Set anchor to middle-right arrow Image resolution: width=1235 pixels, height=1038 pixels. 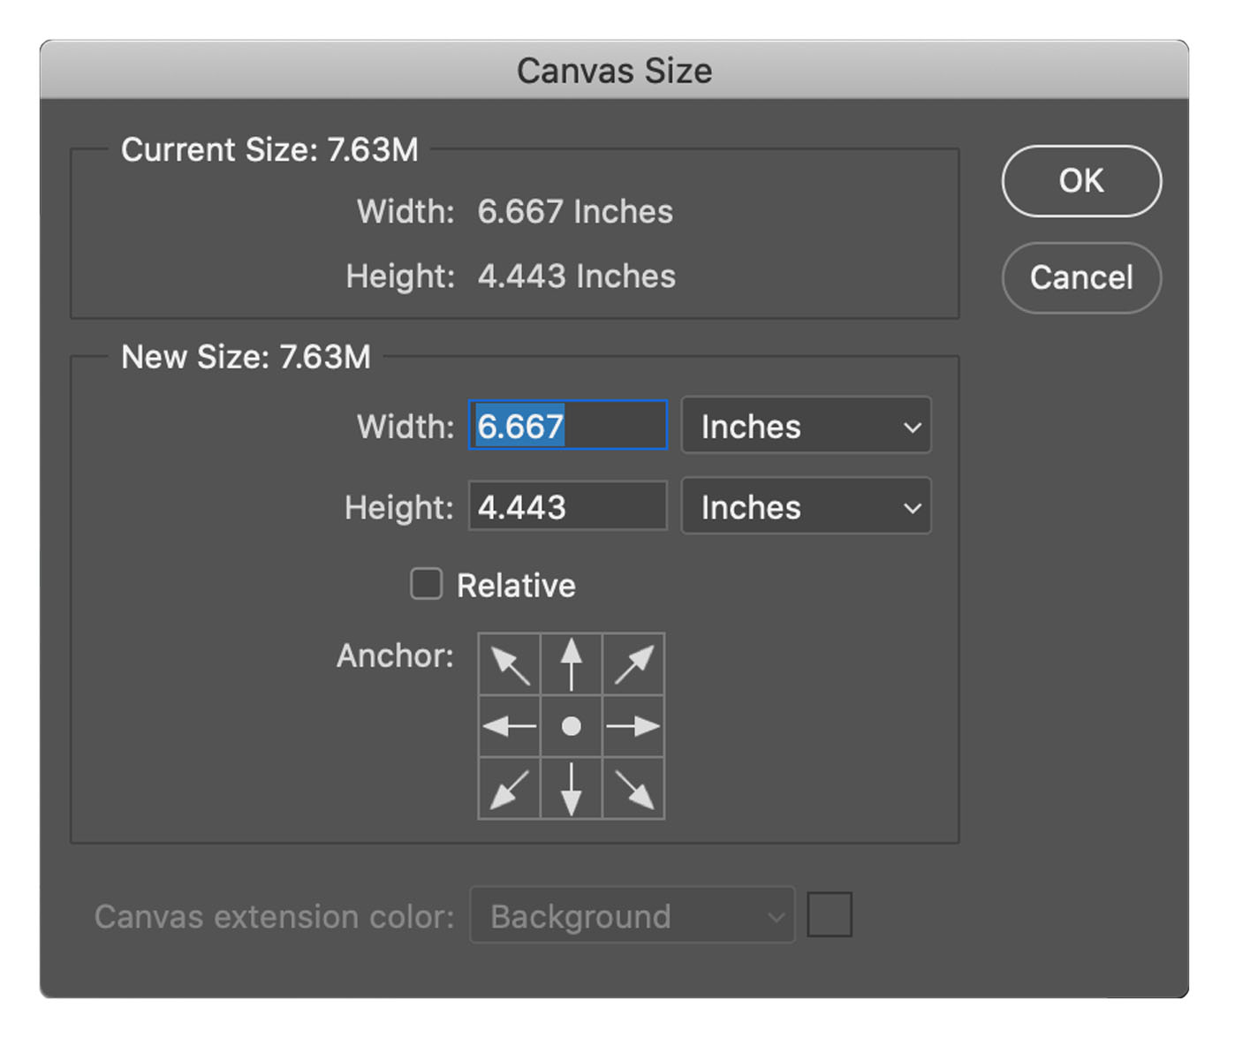tap(633, 726)
